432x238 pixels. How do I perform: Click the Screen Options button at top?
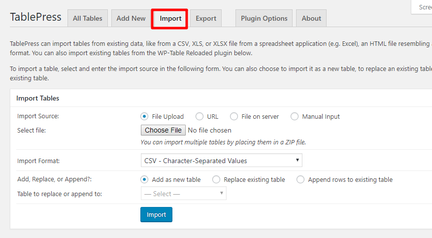tap(423, 7)
